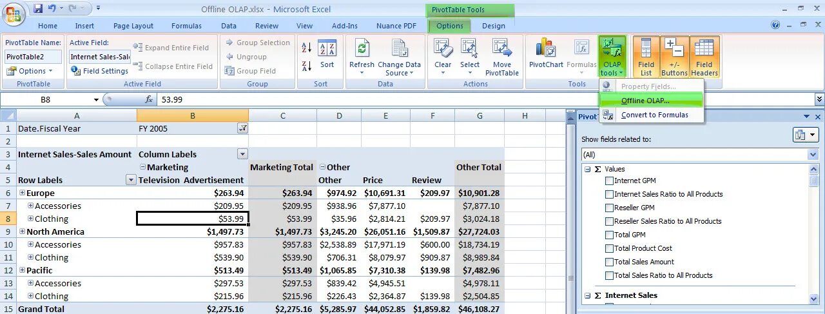
Task: Open field list layout options button
Action: (806, 135)
